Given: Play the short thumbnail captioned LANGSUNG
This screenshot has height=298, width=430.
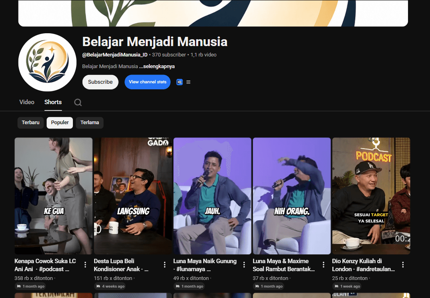Looking at the screenshot, I should click(x=133, y=196).
